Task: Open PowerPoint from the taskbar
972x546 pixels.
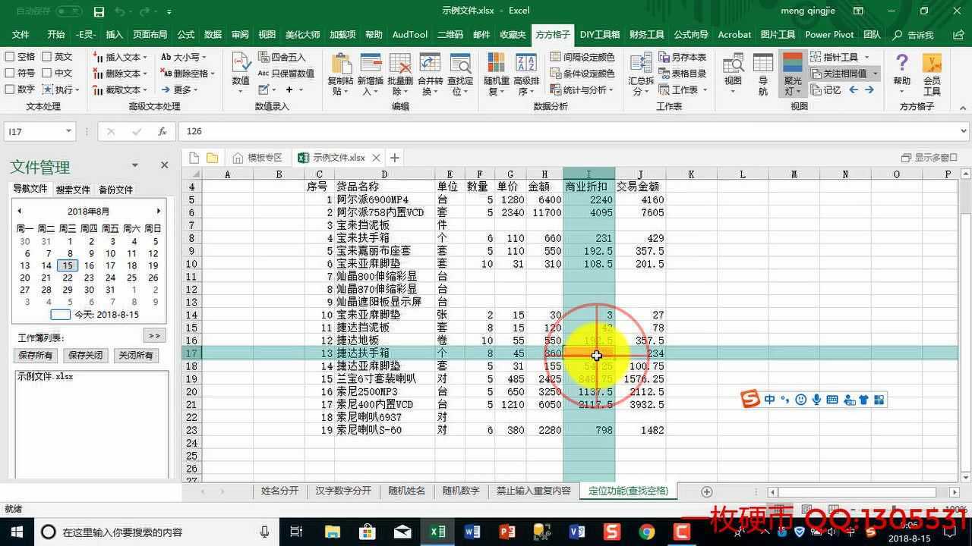Action: 507,532
